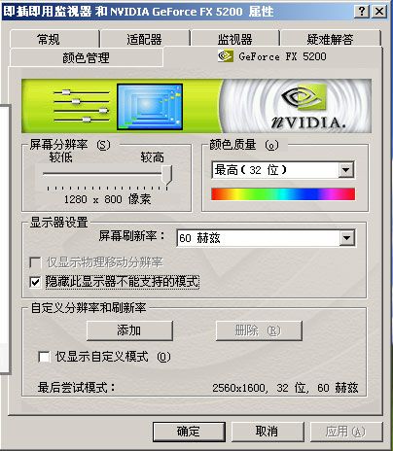The height and width of the screenshot is (451, 393).
Task: Click the 取消 button
Action: 268,432
